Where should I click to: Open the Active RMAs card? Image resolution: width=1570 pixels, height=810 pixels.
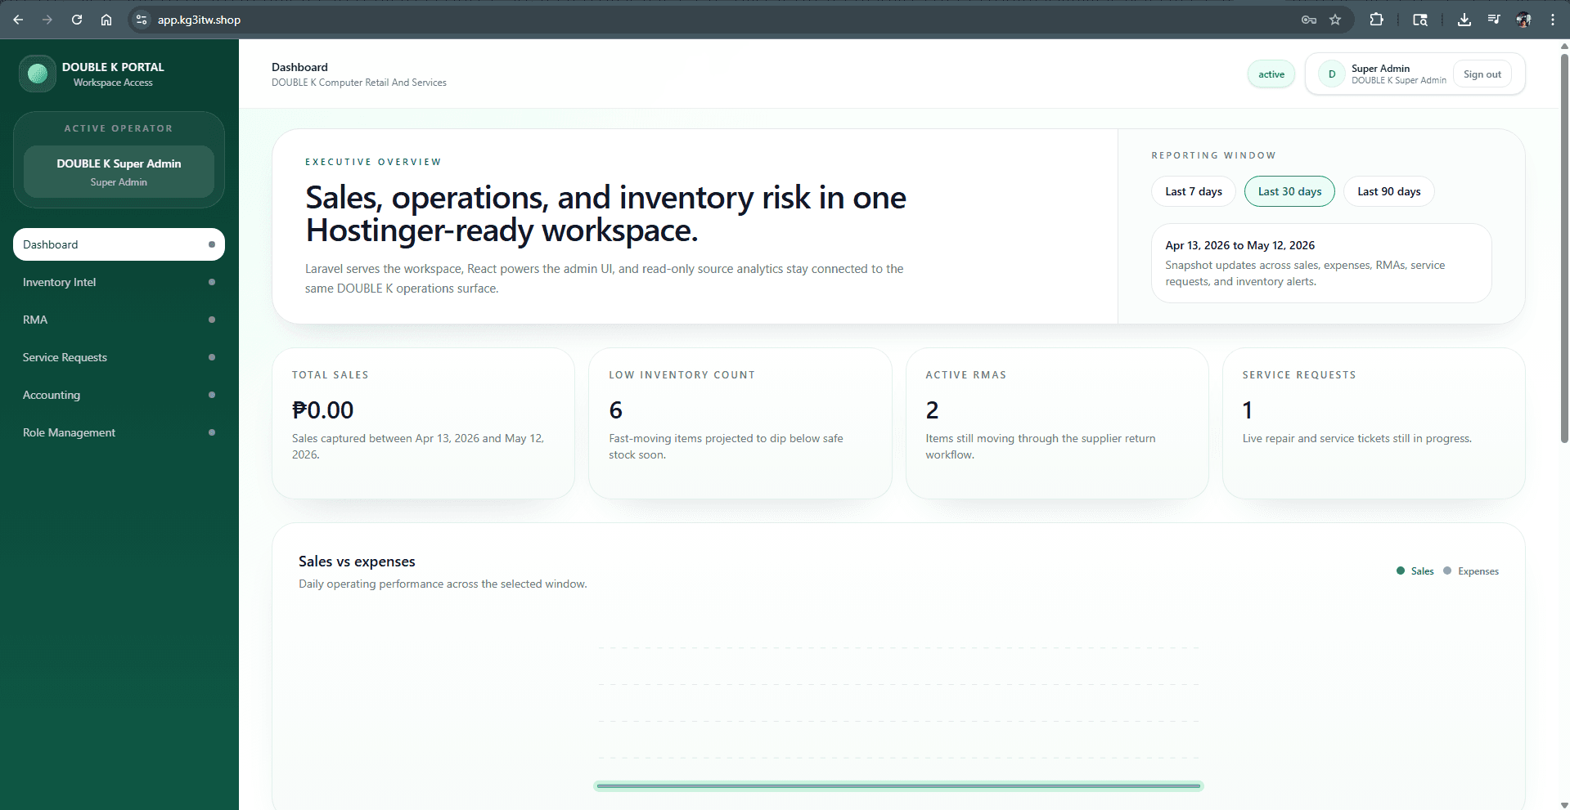tap(1057, 423)
